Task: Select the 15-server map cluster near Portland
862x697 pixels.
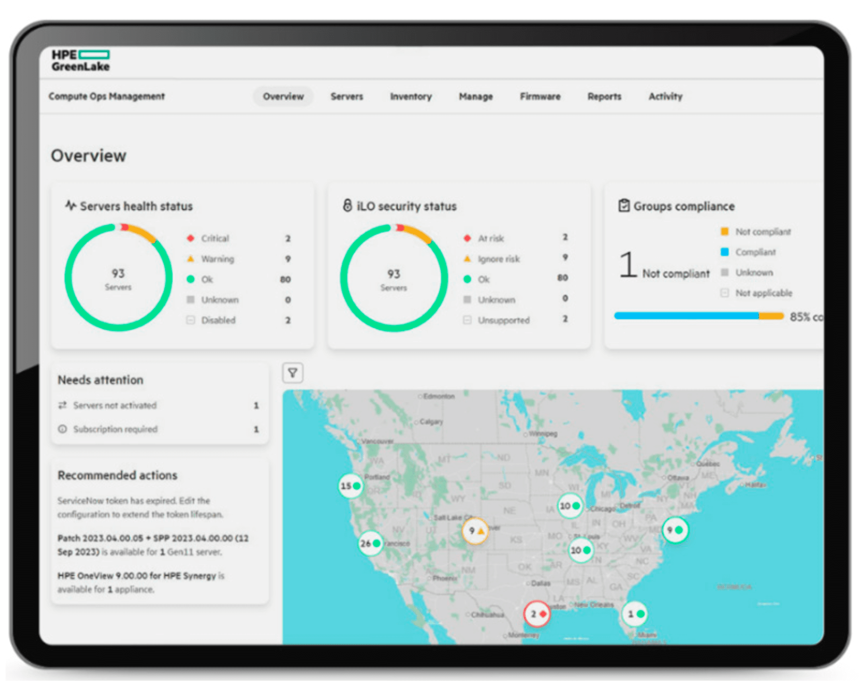Action: pos(350,486)
